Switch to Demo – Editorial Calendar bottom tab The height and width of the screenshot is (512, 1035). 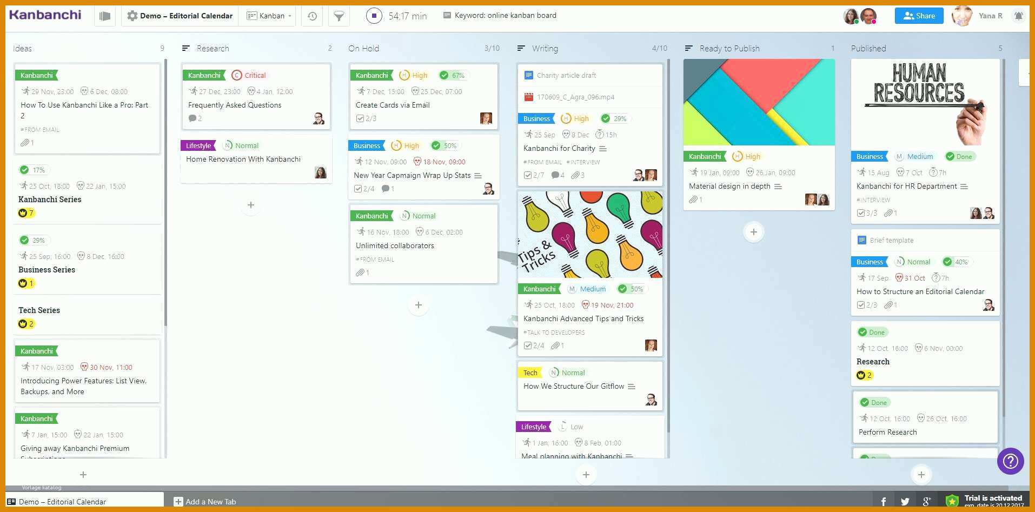coord(85,502)
